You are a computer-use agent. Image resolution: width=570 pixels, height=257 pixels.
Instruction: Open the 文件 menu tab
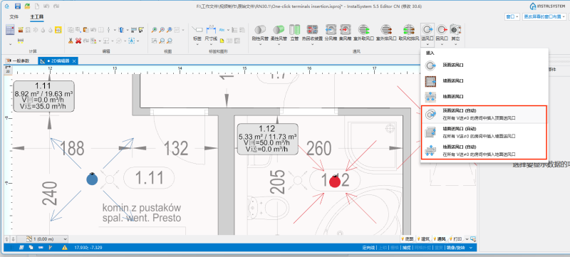14,16
